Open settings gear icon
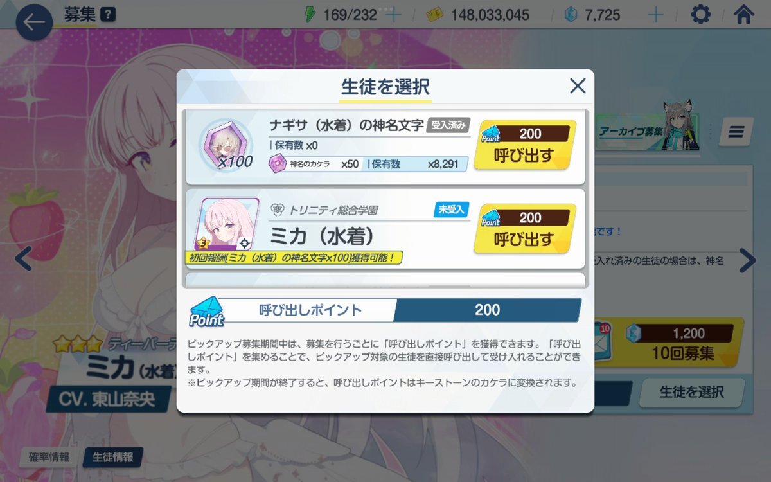Viewport: 771px width, 482px height. (700, 15)
